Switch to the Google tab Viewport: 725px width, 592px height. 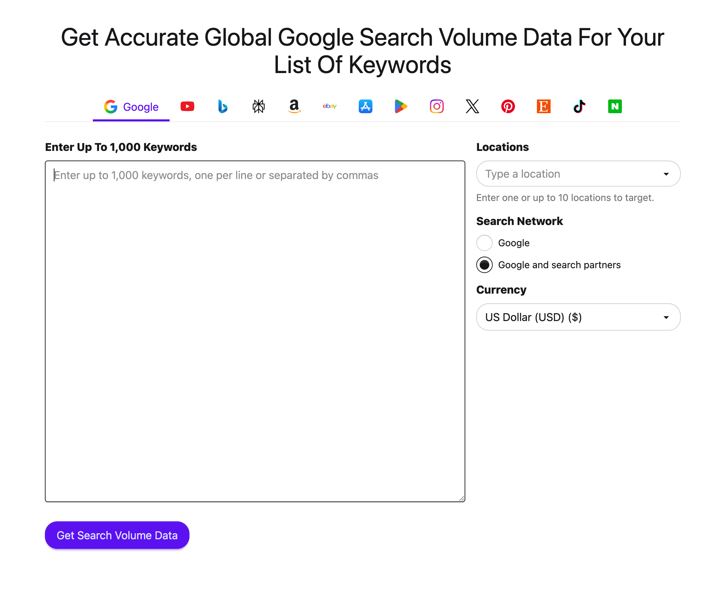131,106
